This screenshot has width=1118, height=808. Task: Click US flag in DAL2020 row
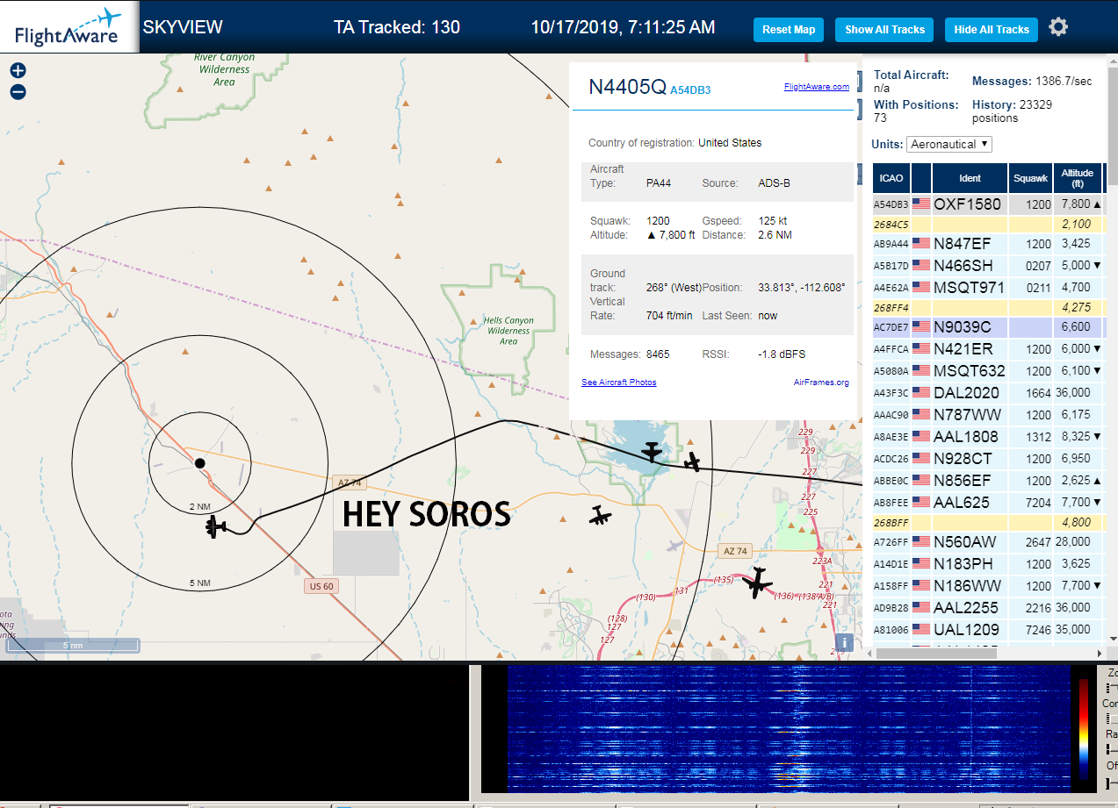click(921, 392)
